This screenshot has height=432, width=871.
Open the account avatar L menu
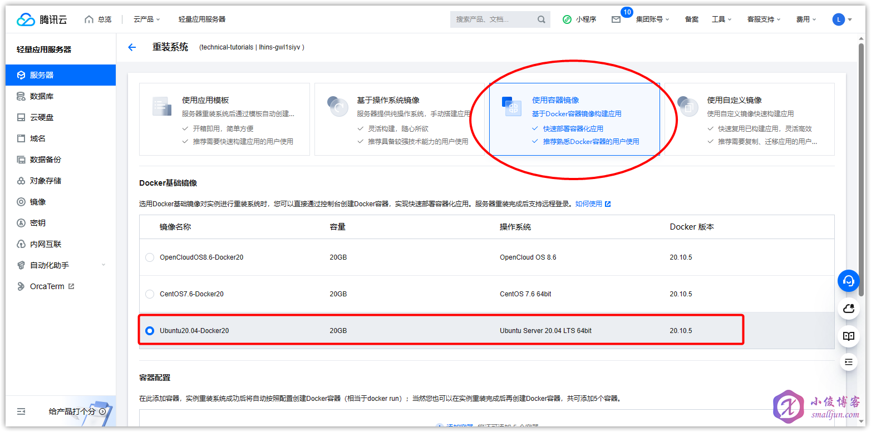842,19
